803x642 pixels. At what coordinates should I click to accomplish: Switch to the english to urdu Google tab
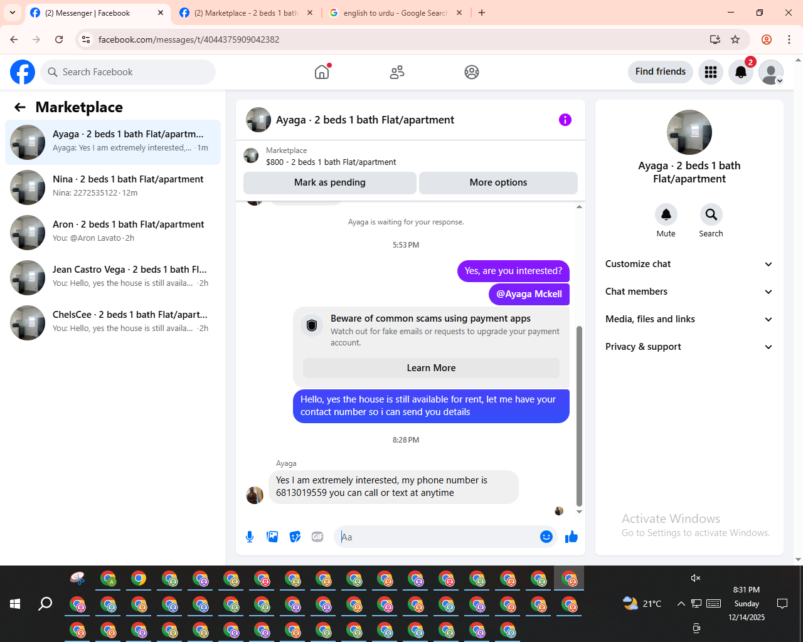pyautogui.click(x=395, y=13)
